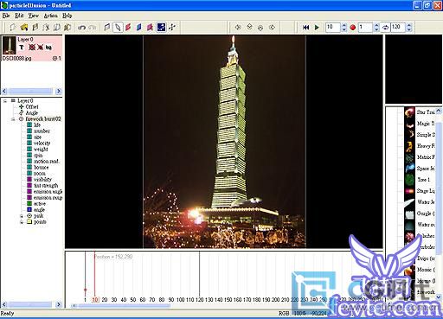Click the Open file folder icon
This screenshot has width=443, height=319.
24,27
